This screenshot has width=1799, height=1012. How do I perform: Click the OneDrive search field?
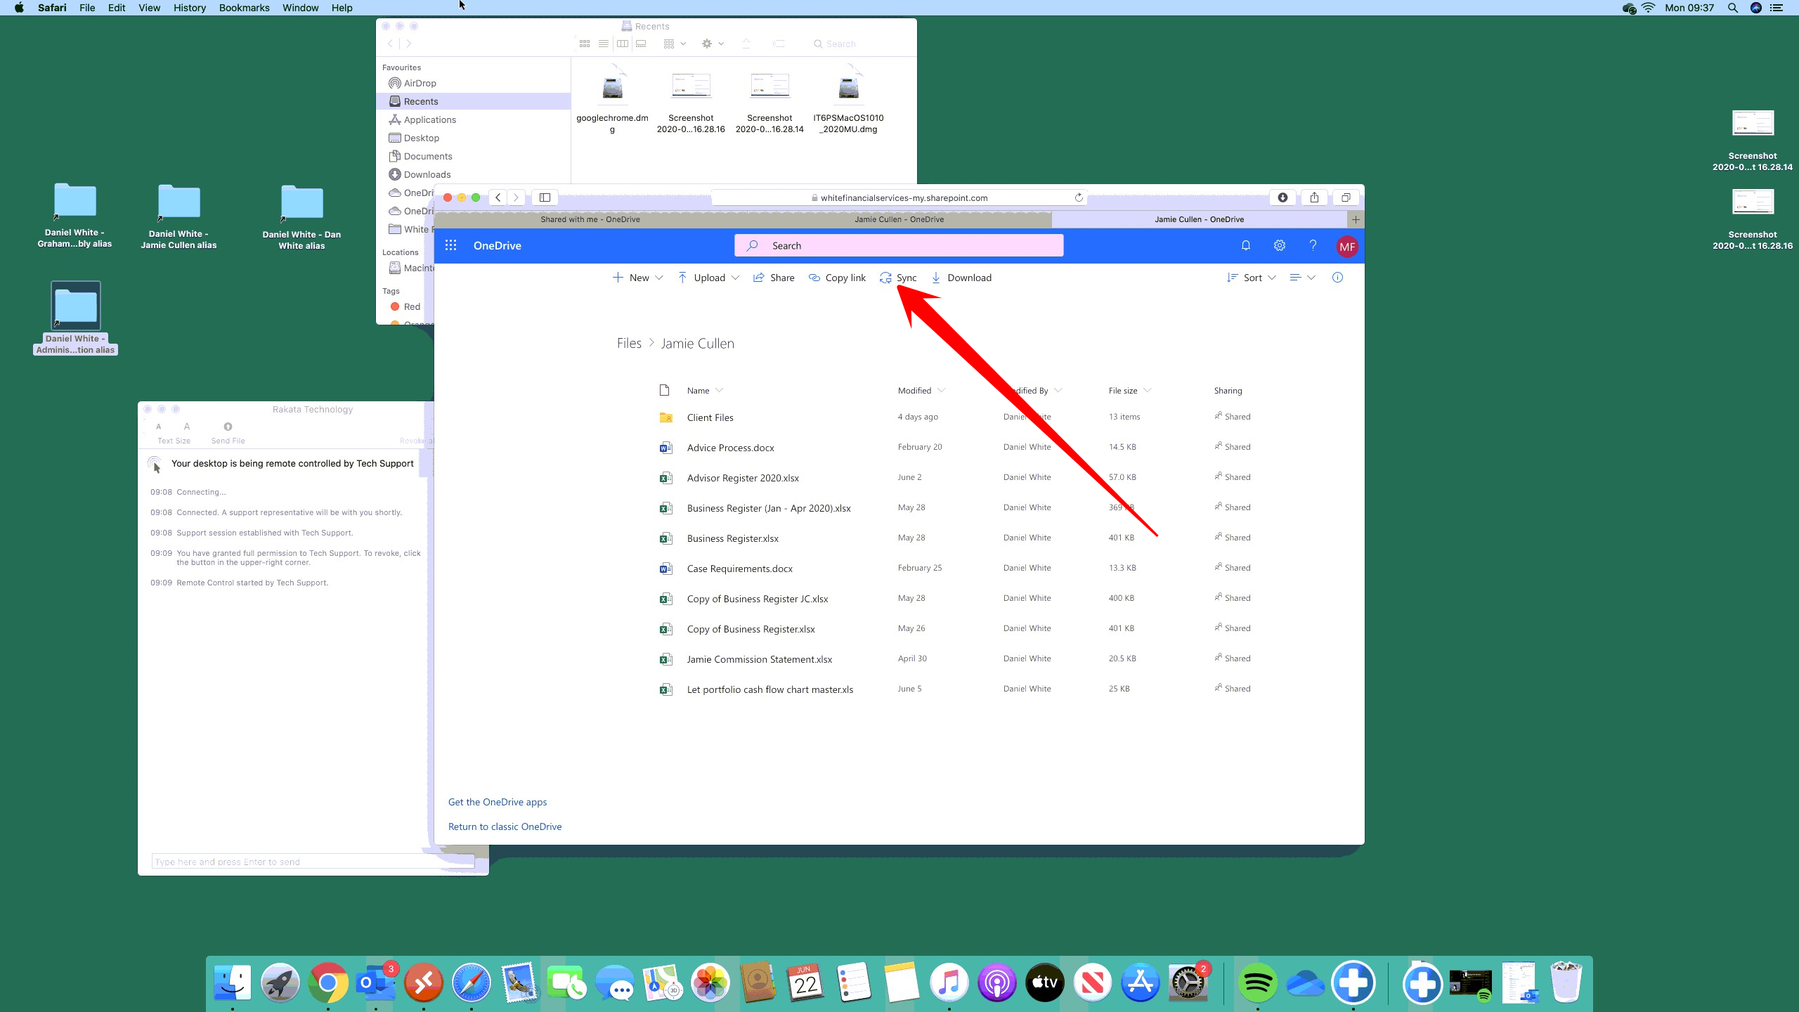(x=899, y=245)
